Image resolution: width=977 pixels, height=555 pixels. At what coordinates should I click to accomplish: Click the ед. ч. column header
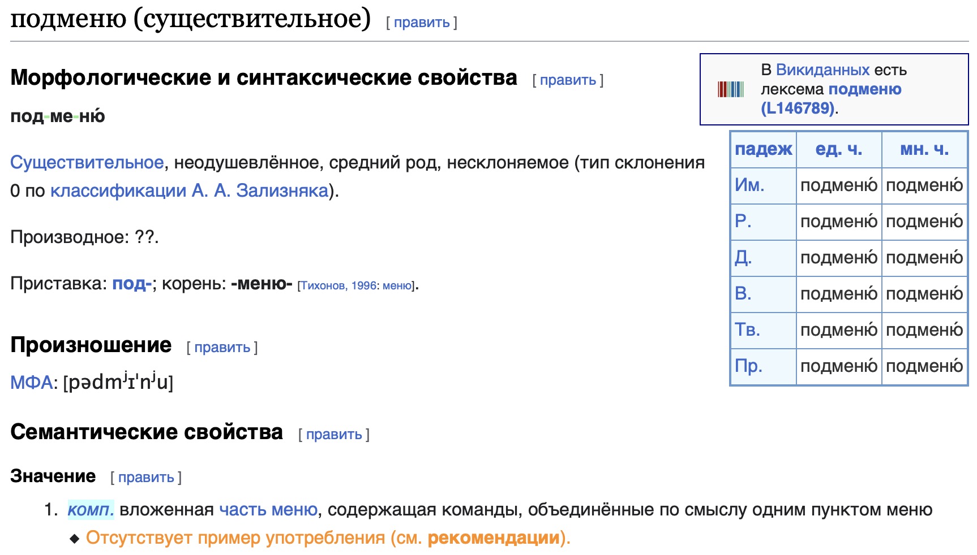838,149
